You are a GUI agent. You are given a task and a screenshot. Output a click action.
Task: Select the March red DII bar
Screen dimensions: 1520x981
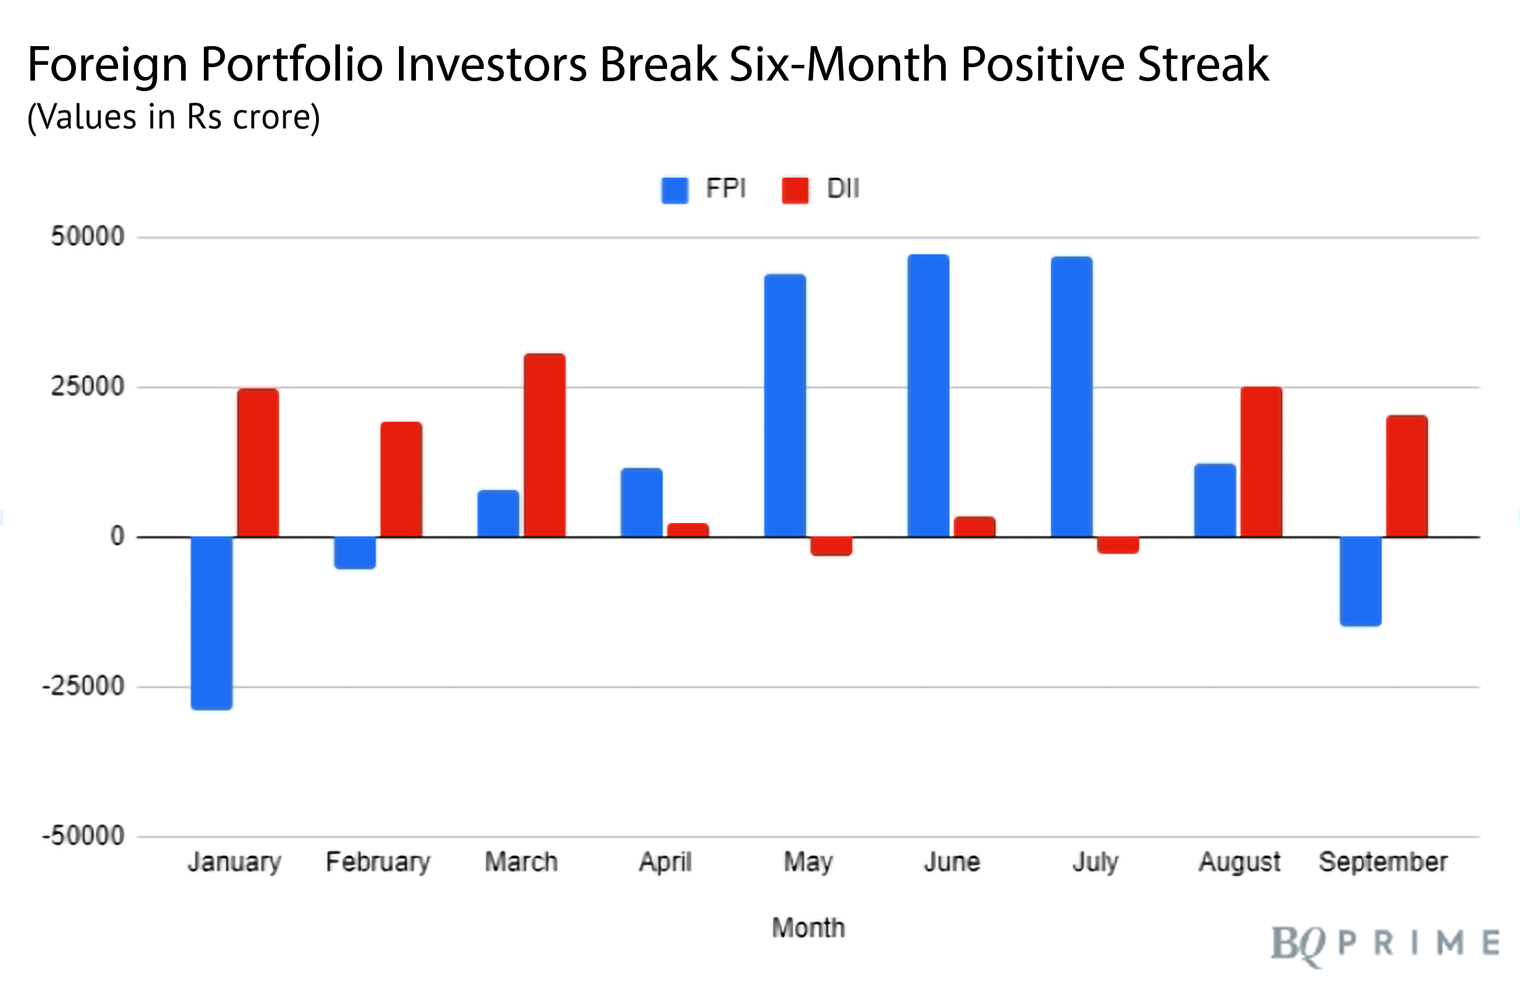pyautogui.click(x=544, y=446)
